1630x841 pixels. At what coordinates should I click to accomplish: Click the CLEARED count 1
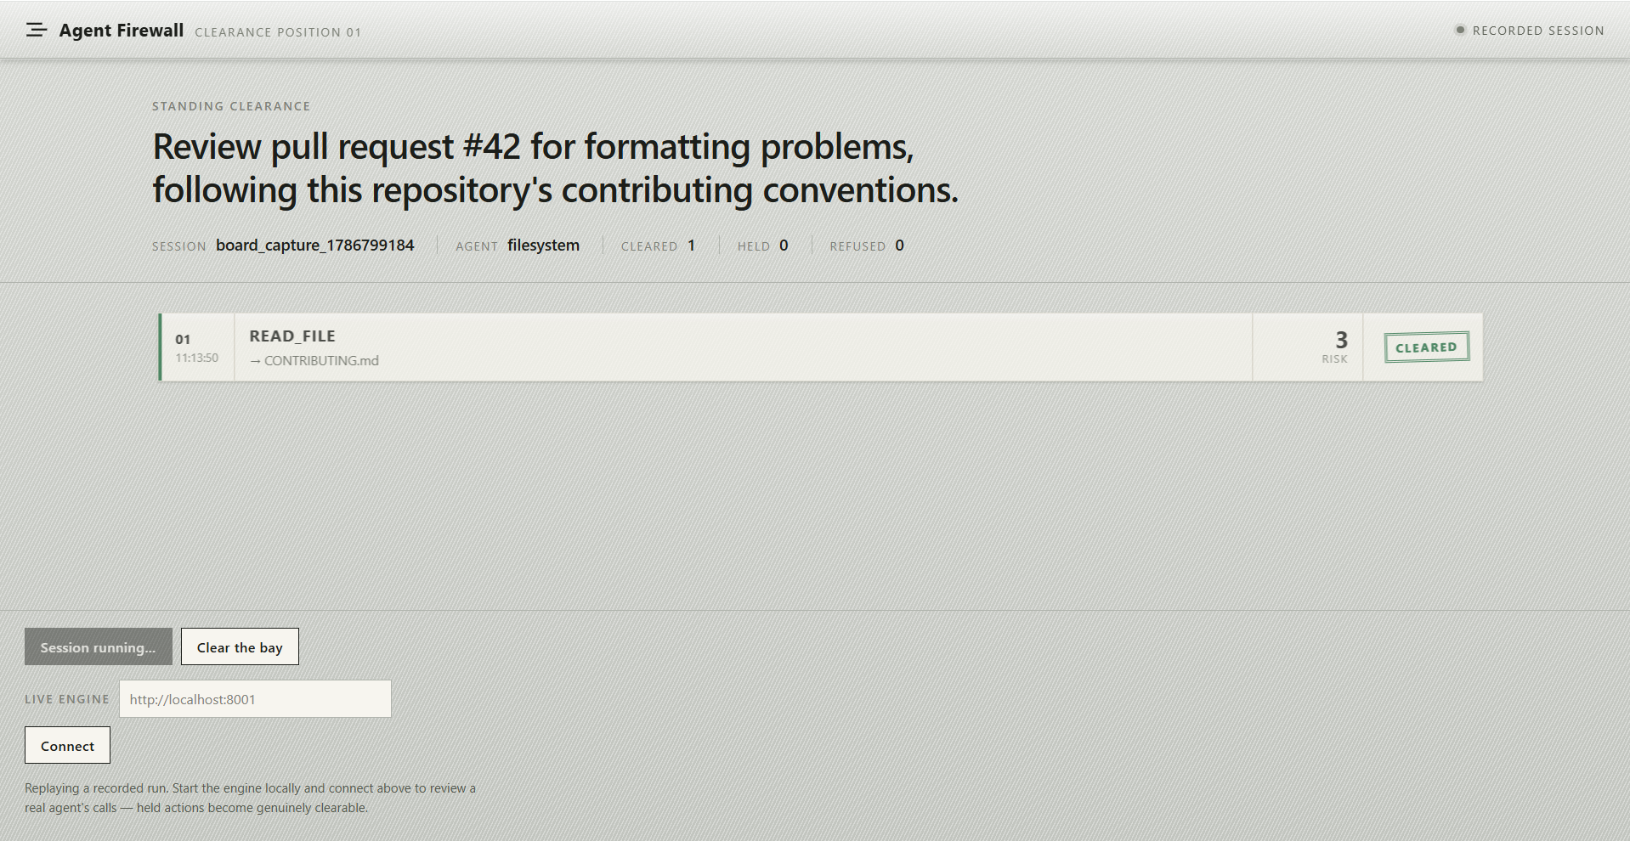pyautogui.click(x=691, y=245)
